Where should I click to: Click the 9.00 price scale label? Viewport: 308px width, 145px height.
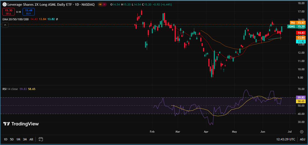tap(300, 78)
